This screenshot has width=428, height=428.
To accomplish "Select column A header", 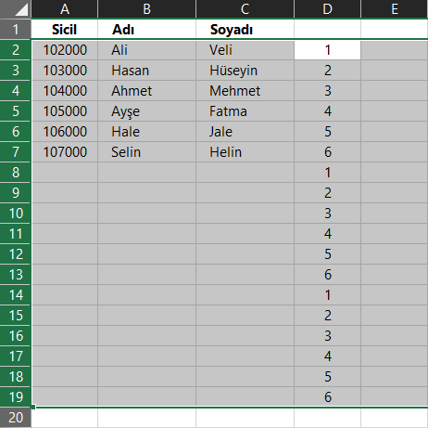I will [x=65, y=9].
